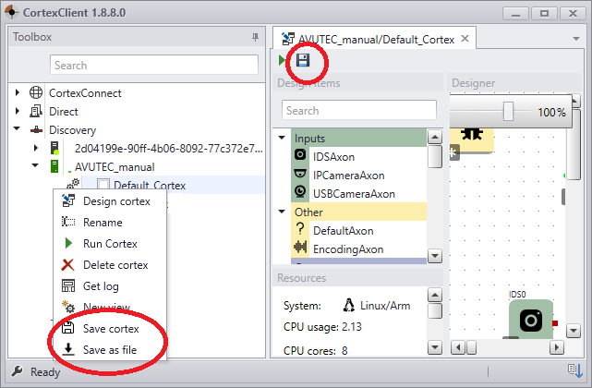Click the green server icon of AVUTEC_manual
Screen dimensions: 592x388
coord(54,166)
